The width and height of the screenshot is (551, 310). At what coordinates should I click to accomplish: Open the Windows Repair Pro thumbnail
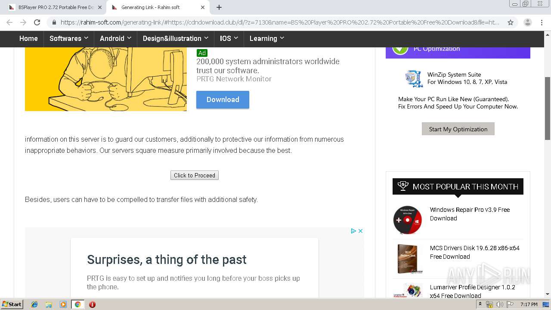(407, 220)
